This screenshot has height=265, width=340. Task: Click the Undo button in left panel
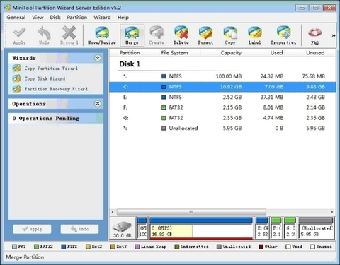coord(79,229)
